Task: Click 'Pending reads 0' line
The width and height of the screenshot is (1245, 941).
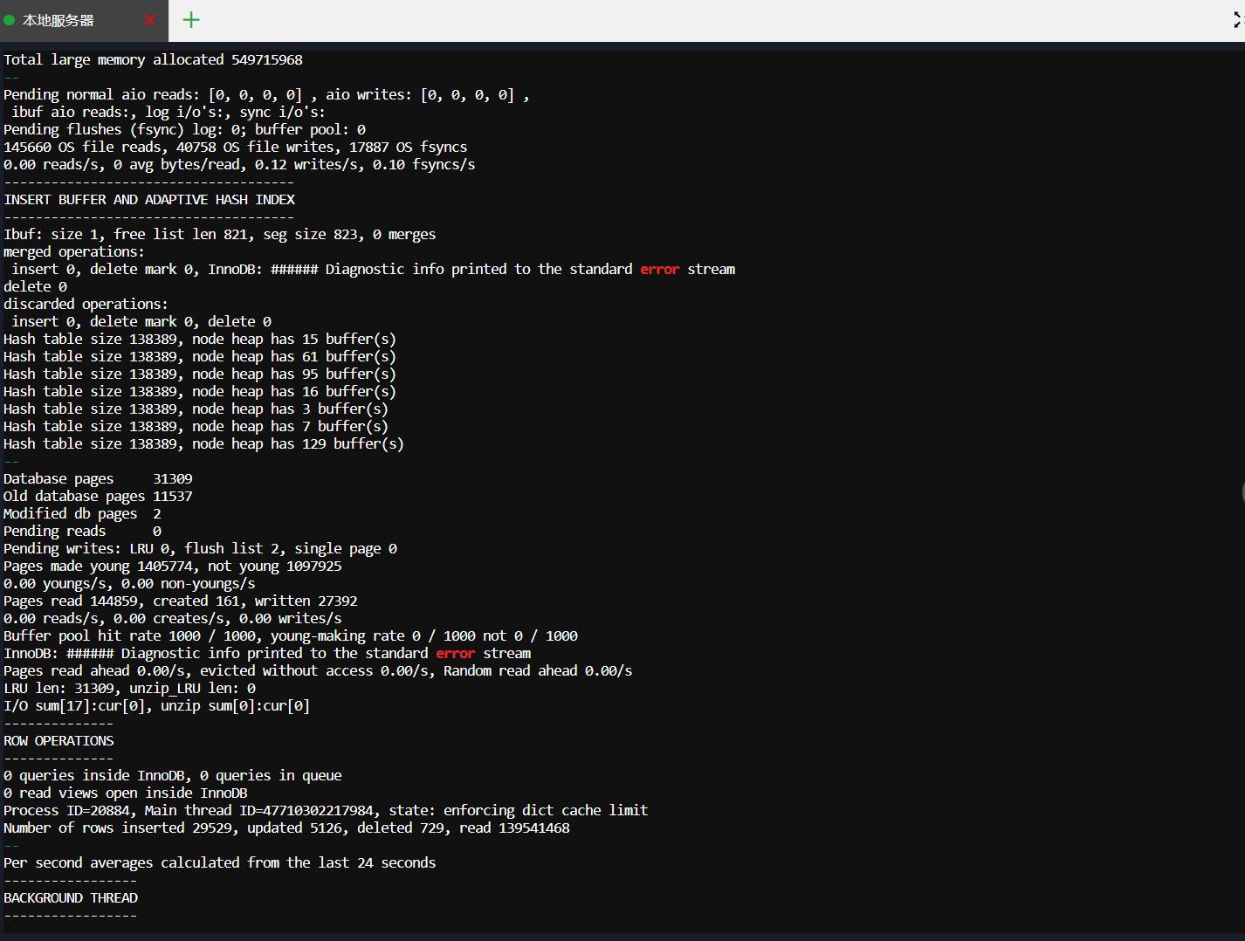Action: click(82, 531)
